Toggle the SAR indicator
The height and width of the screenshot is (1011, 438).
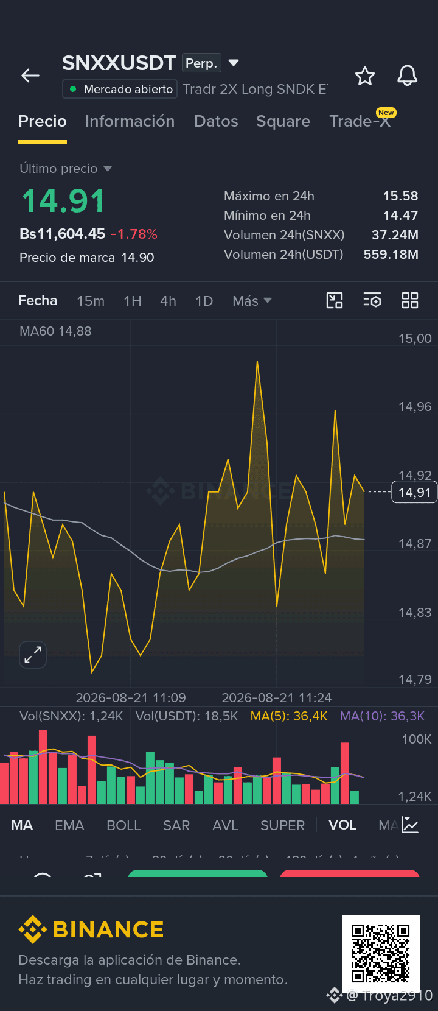[x=176, y=825]
